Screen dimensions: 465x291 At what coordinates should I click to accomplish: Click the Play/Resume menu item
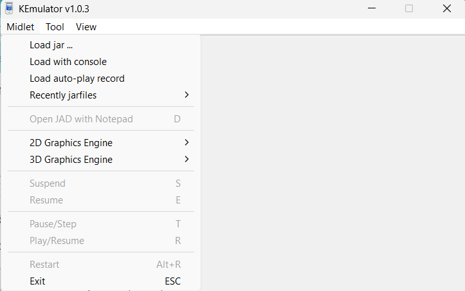[x=57, y=241]
